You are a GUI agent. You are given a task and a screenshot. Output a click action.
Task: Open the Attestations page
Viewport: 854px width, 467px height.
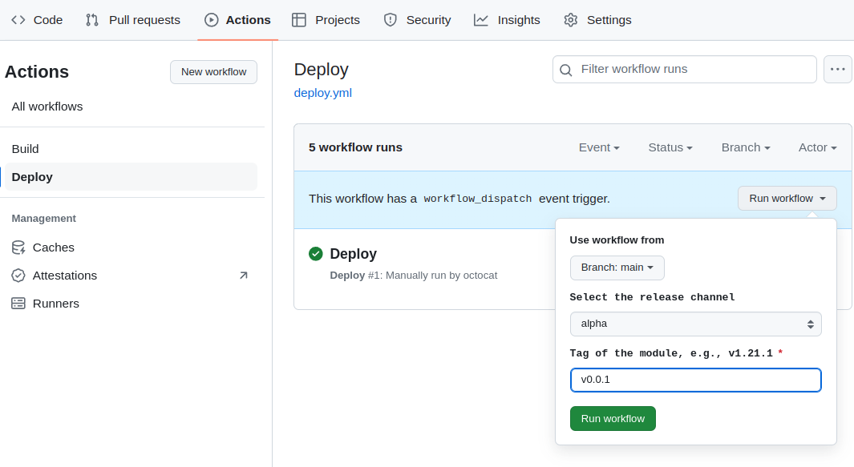[x=64, y=275]
